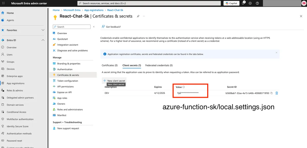Image resolution: width=307 pixels, height=148 pixels.
Task: Pin the Certificates & secrets page
Action: click(x=138, y=16)
